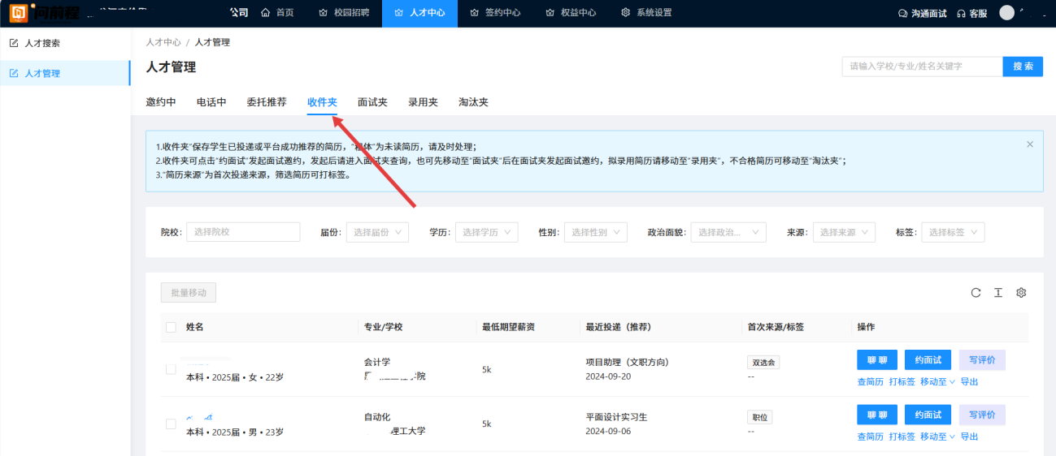Screen dimensions: 1056x456
Task: Click the 职位 source tag
Action: (759, 417)
